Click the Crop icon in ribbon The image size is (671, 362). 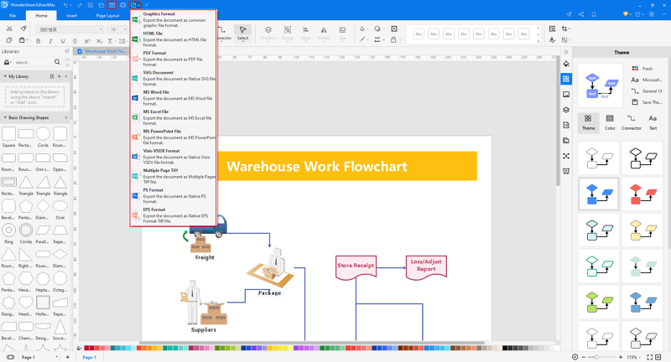[564, 28]
